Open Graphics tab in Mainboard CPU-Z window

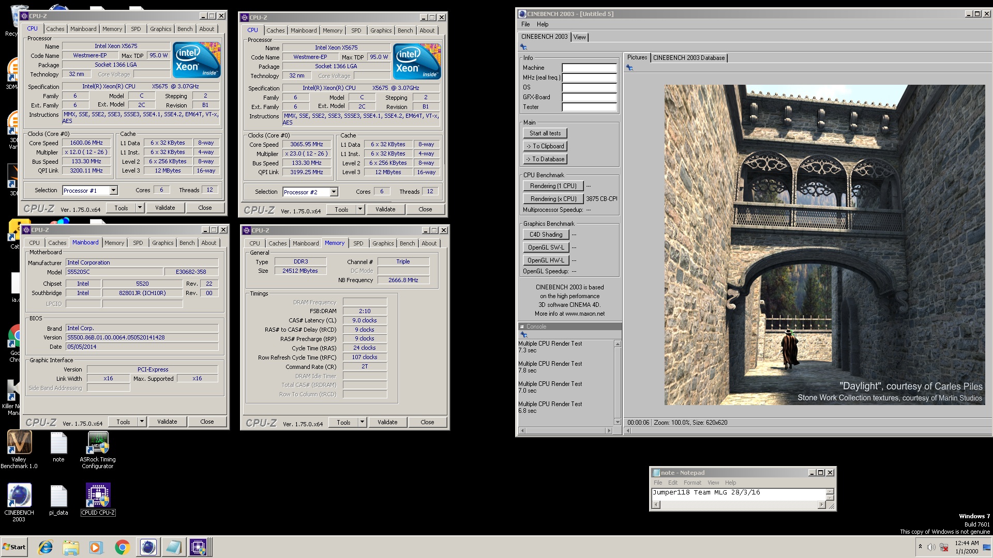coord(163,243)
